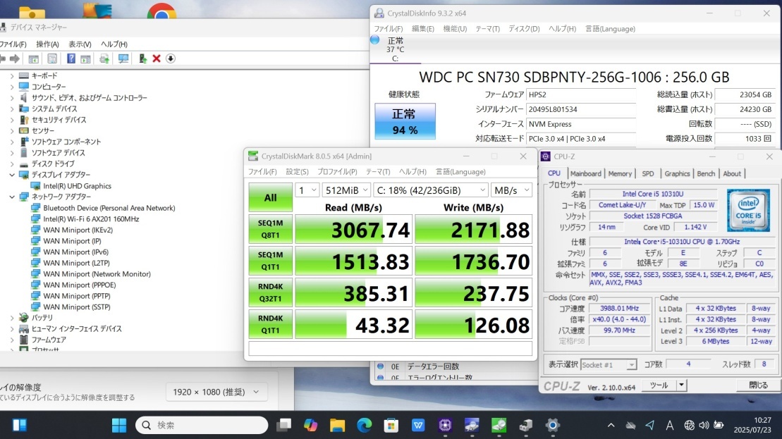Image resolution: width=782 pixels, height=439 pixels.
Task: Open the clock showing 10:27 in the taskbar
Action: 752,425
